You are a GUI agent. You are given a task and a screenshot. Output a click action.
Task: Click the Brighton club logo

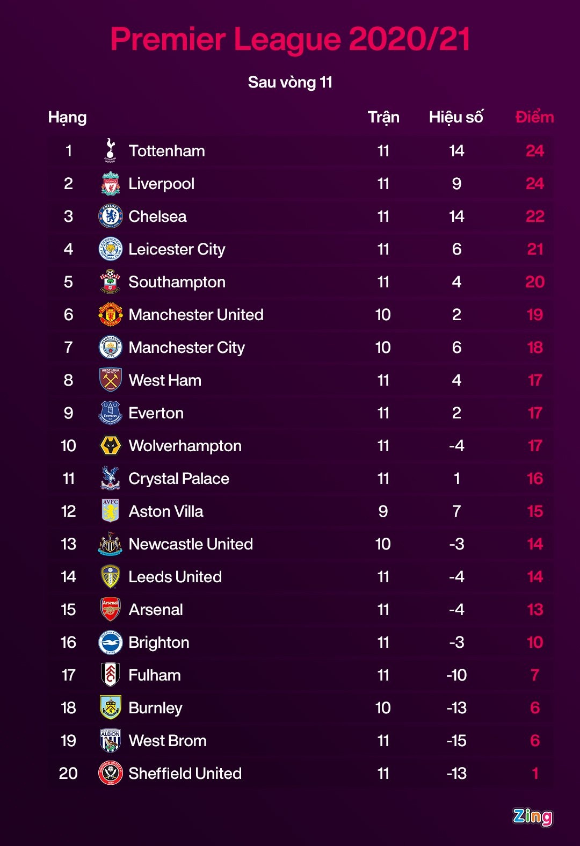click(x=111, y=642)
